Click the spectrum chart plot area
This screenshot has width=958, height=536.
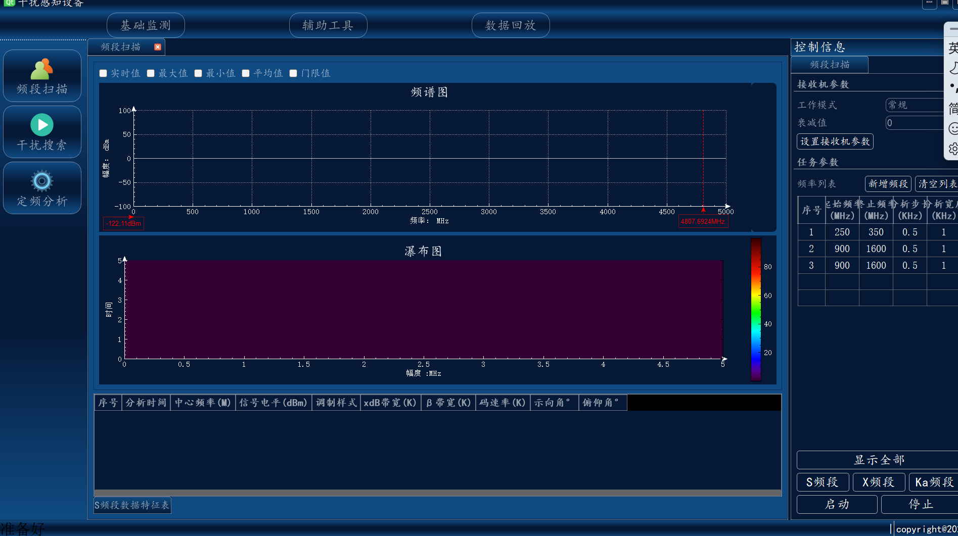tap(430, 158)
